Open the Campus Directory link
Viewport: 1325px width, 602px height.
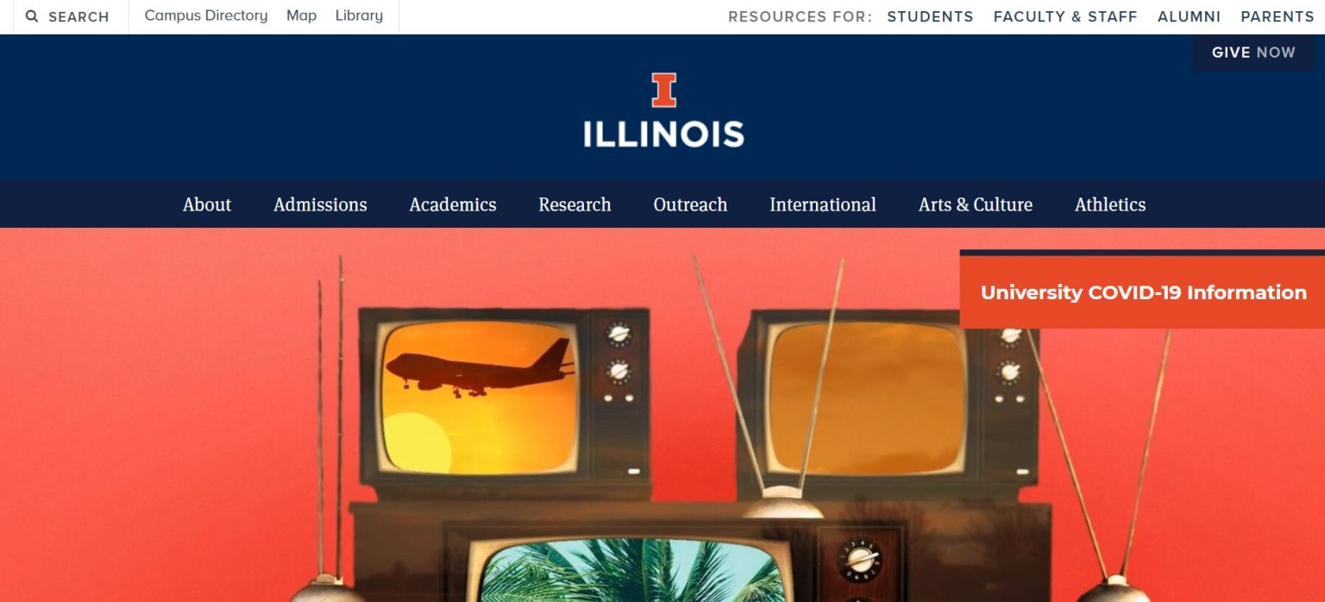(x=206, y=16)
